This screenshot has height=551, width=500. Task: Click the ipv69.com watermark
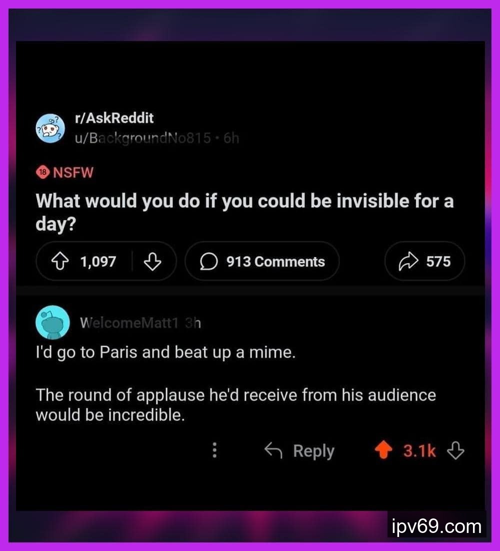coord(435,526)
